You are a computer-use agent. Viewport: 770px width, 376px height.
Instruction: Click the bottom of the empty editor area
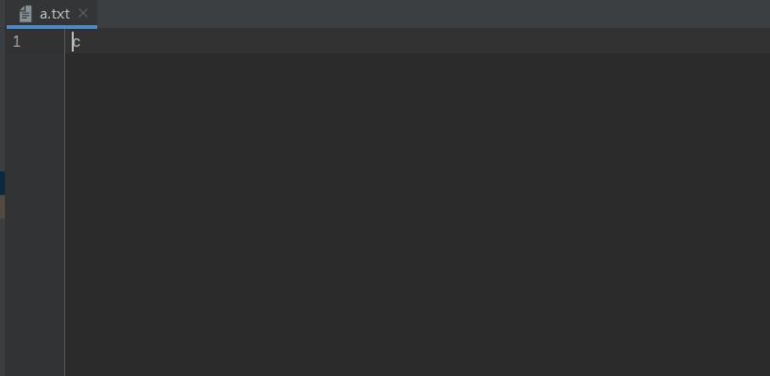pyautogui.click(x=417, y=363)
